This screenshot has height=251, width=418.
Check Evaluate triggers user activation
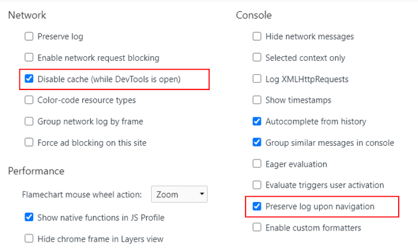click(x=257, y=185)
